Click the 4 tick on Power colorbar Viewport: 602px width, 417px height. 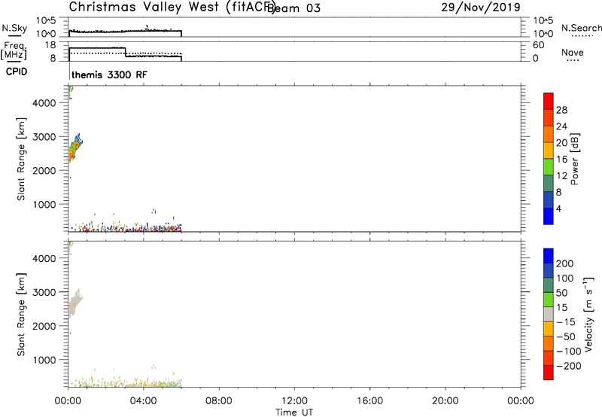click(x=558, y=208)
